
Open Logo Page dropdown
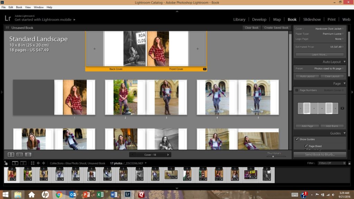tap(339, 39)
